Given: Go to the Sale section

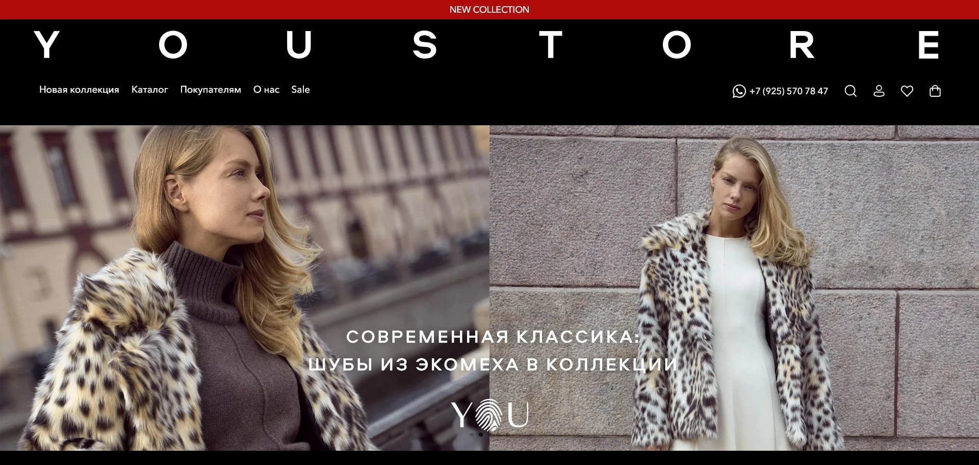Looking at the screenshot, I should click(x=300, y=90).
